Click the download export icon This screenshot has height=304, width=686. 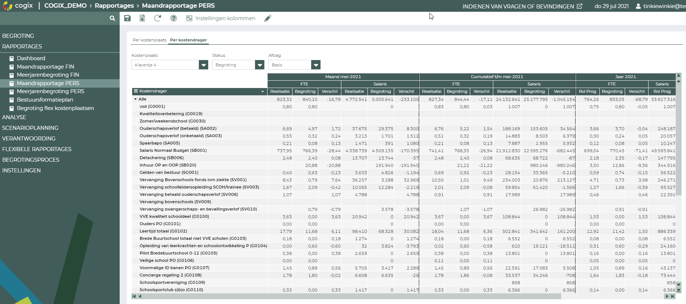tap(142, 18)
